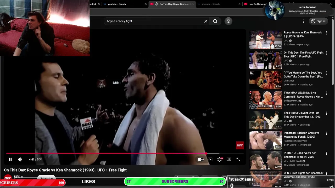335x188 pixels.
Task: Click the 4:41 / 5:34 time display
Action: [x=36, y=160]
